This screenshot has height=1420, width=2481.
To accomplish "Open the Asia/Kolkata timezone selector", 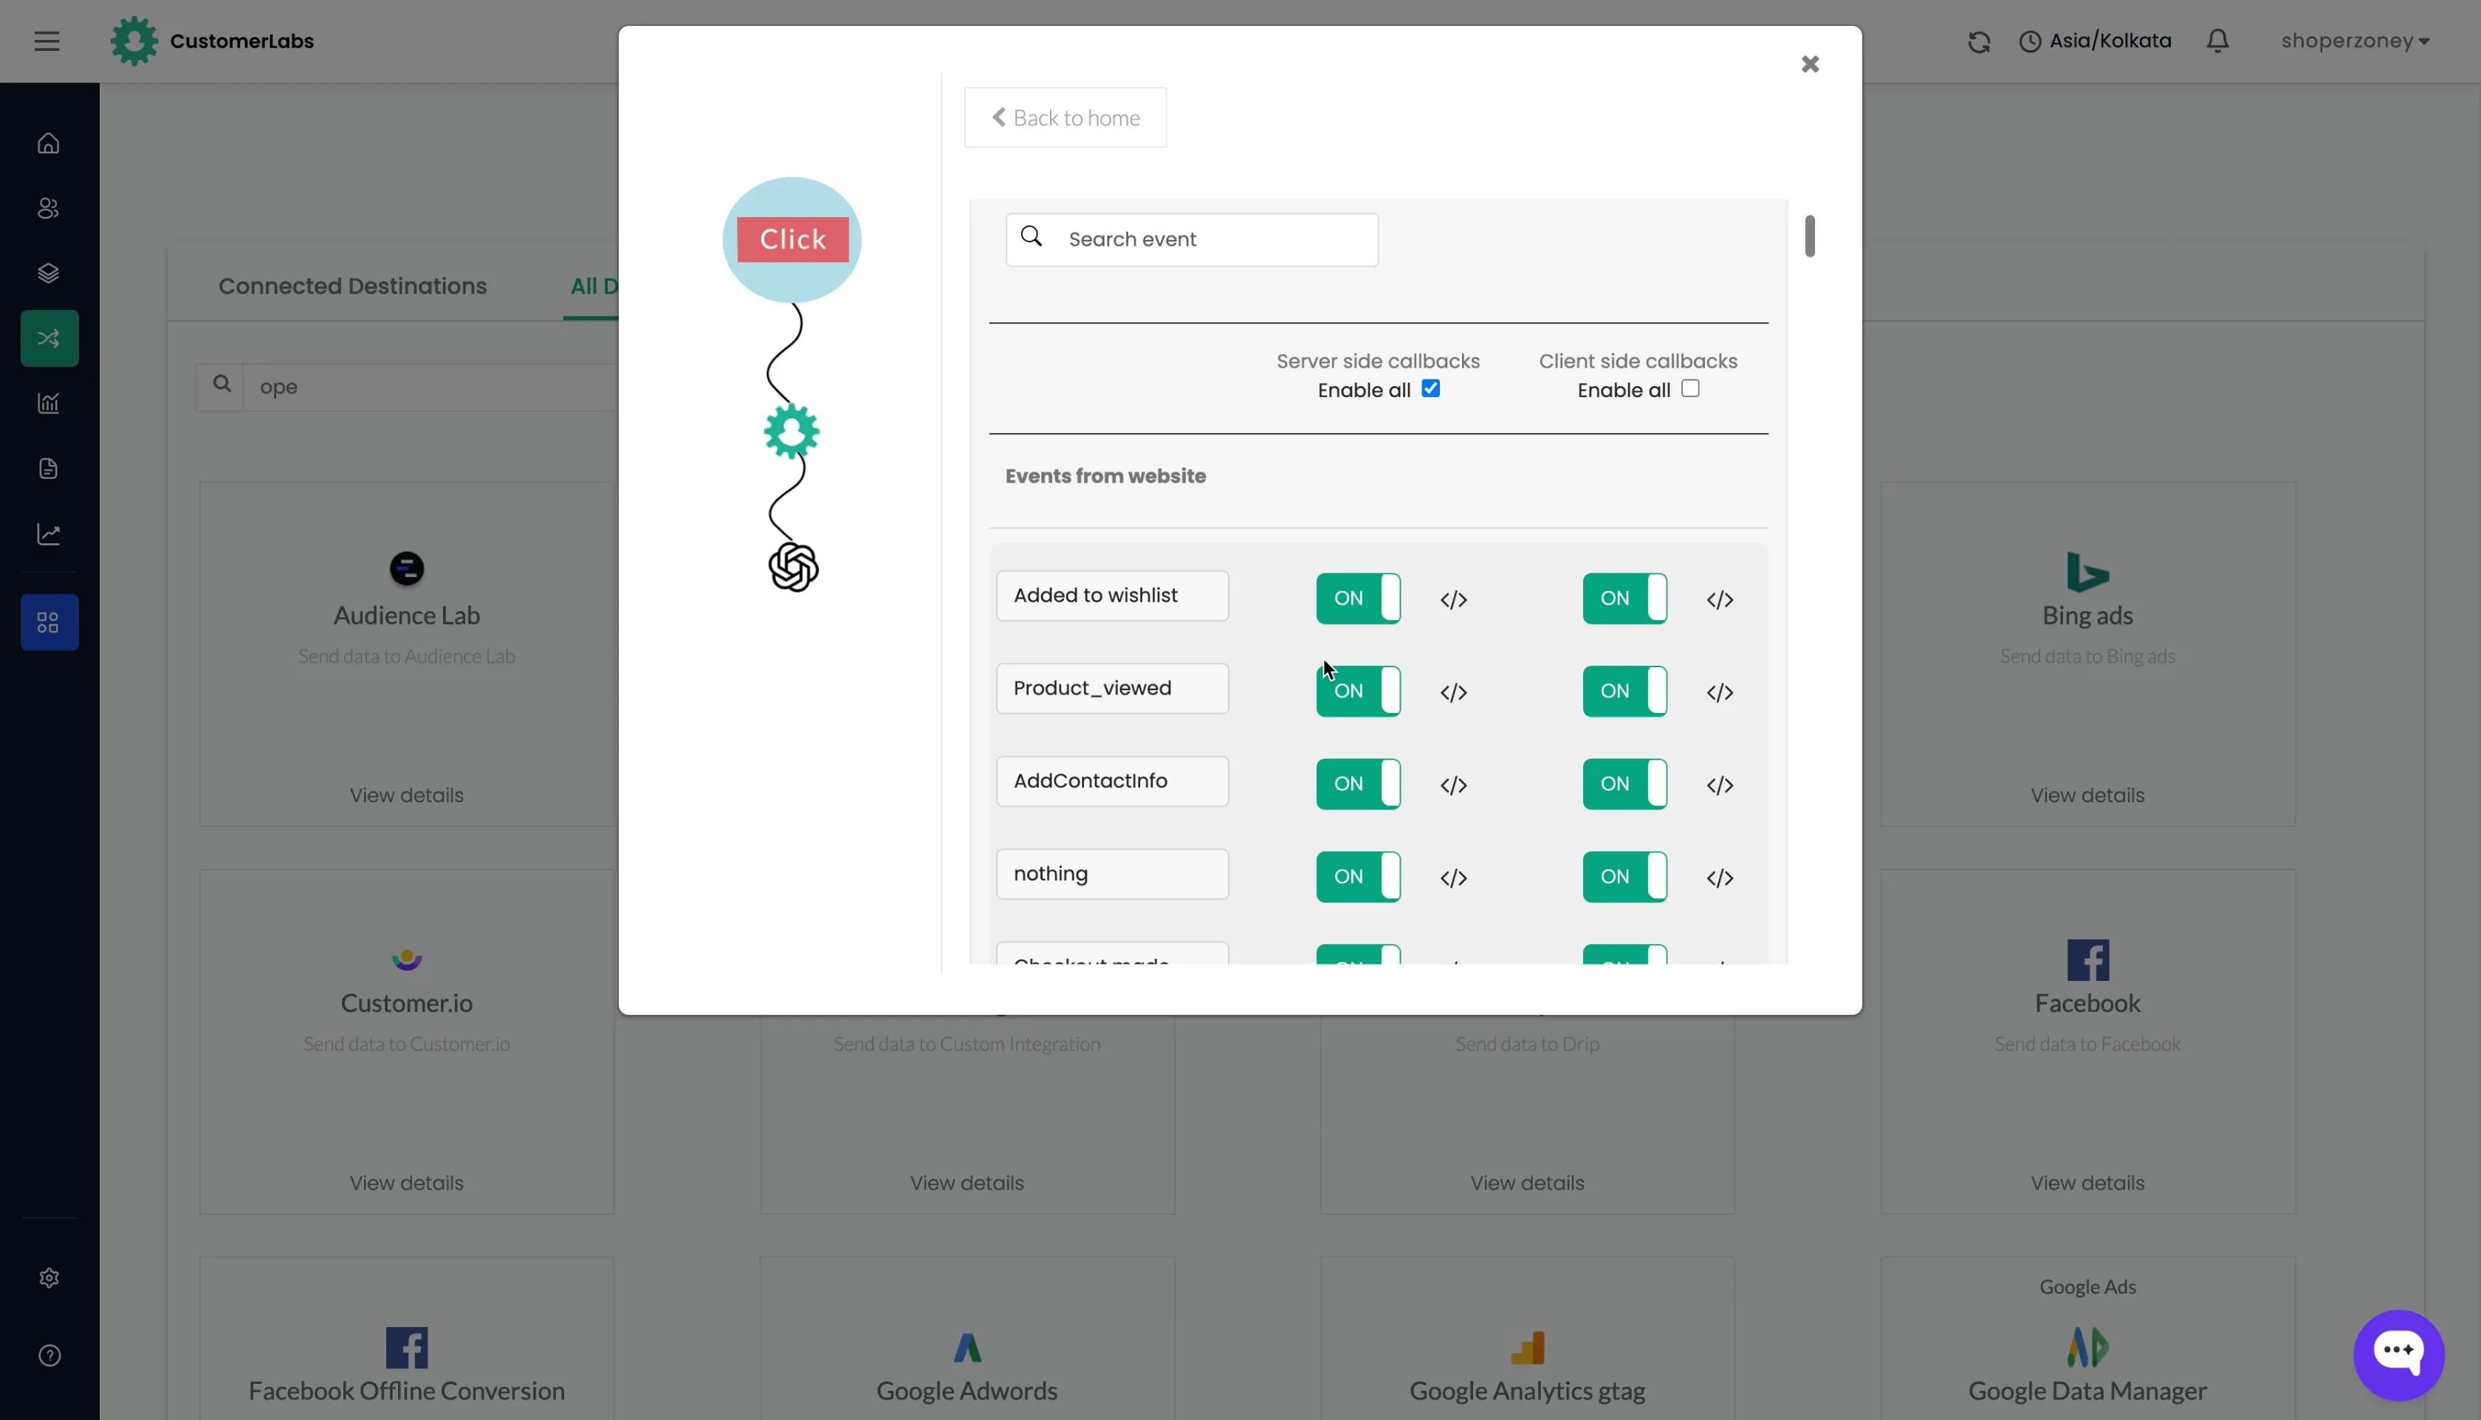I will click(x=2095, y=41).
